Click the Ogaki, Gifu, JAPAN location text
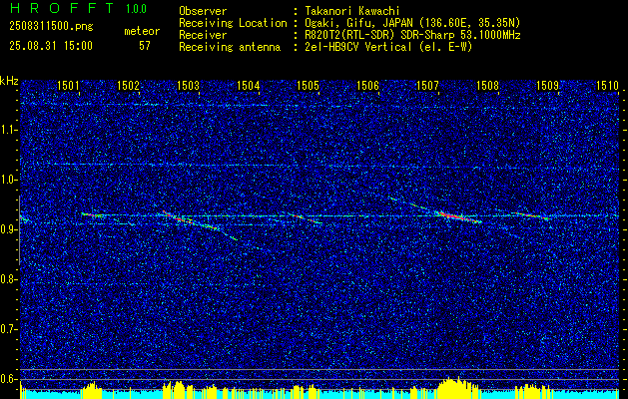Viewport: 628px width, 399px height. coord(412,23)
